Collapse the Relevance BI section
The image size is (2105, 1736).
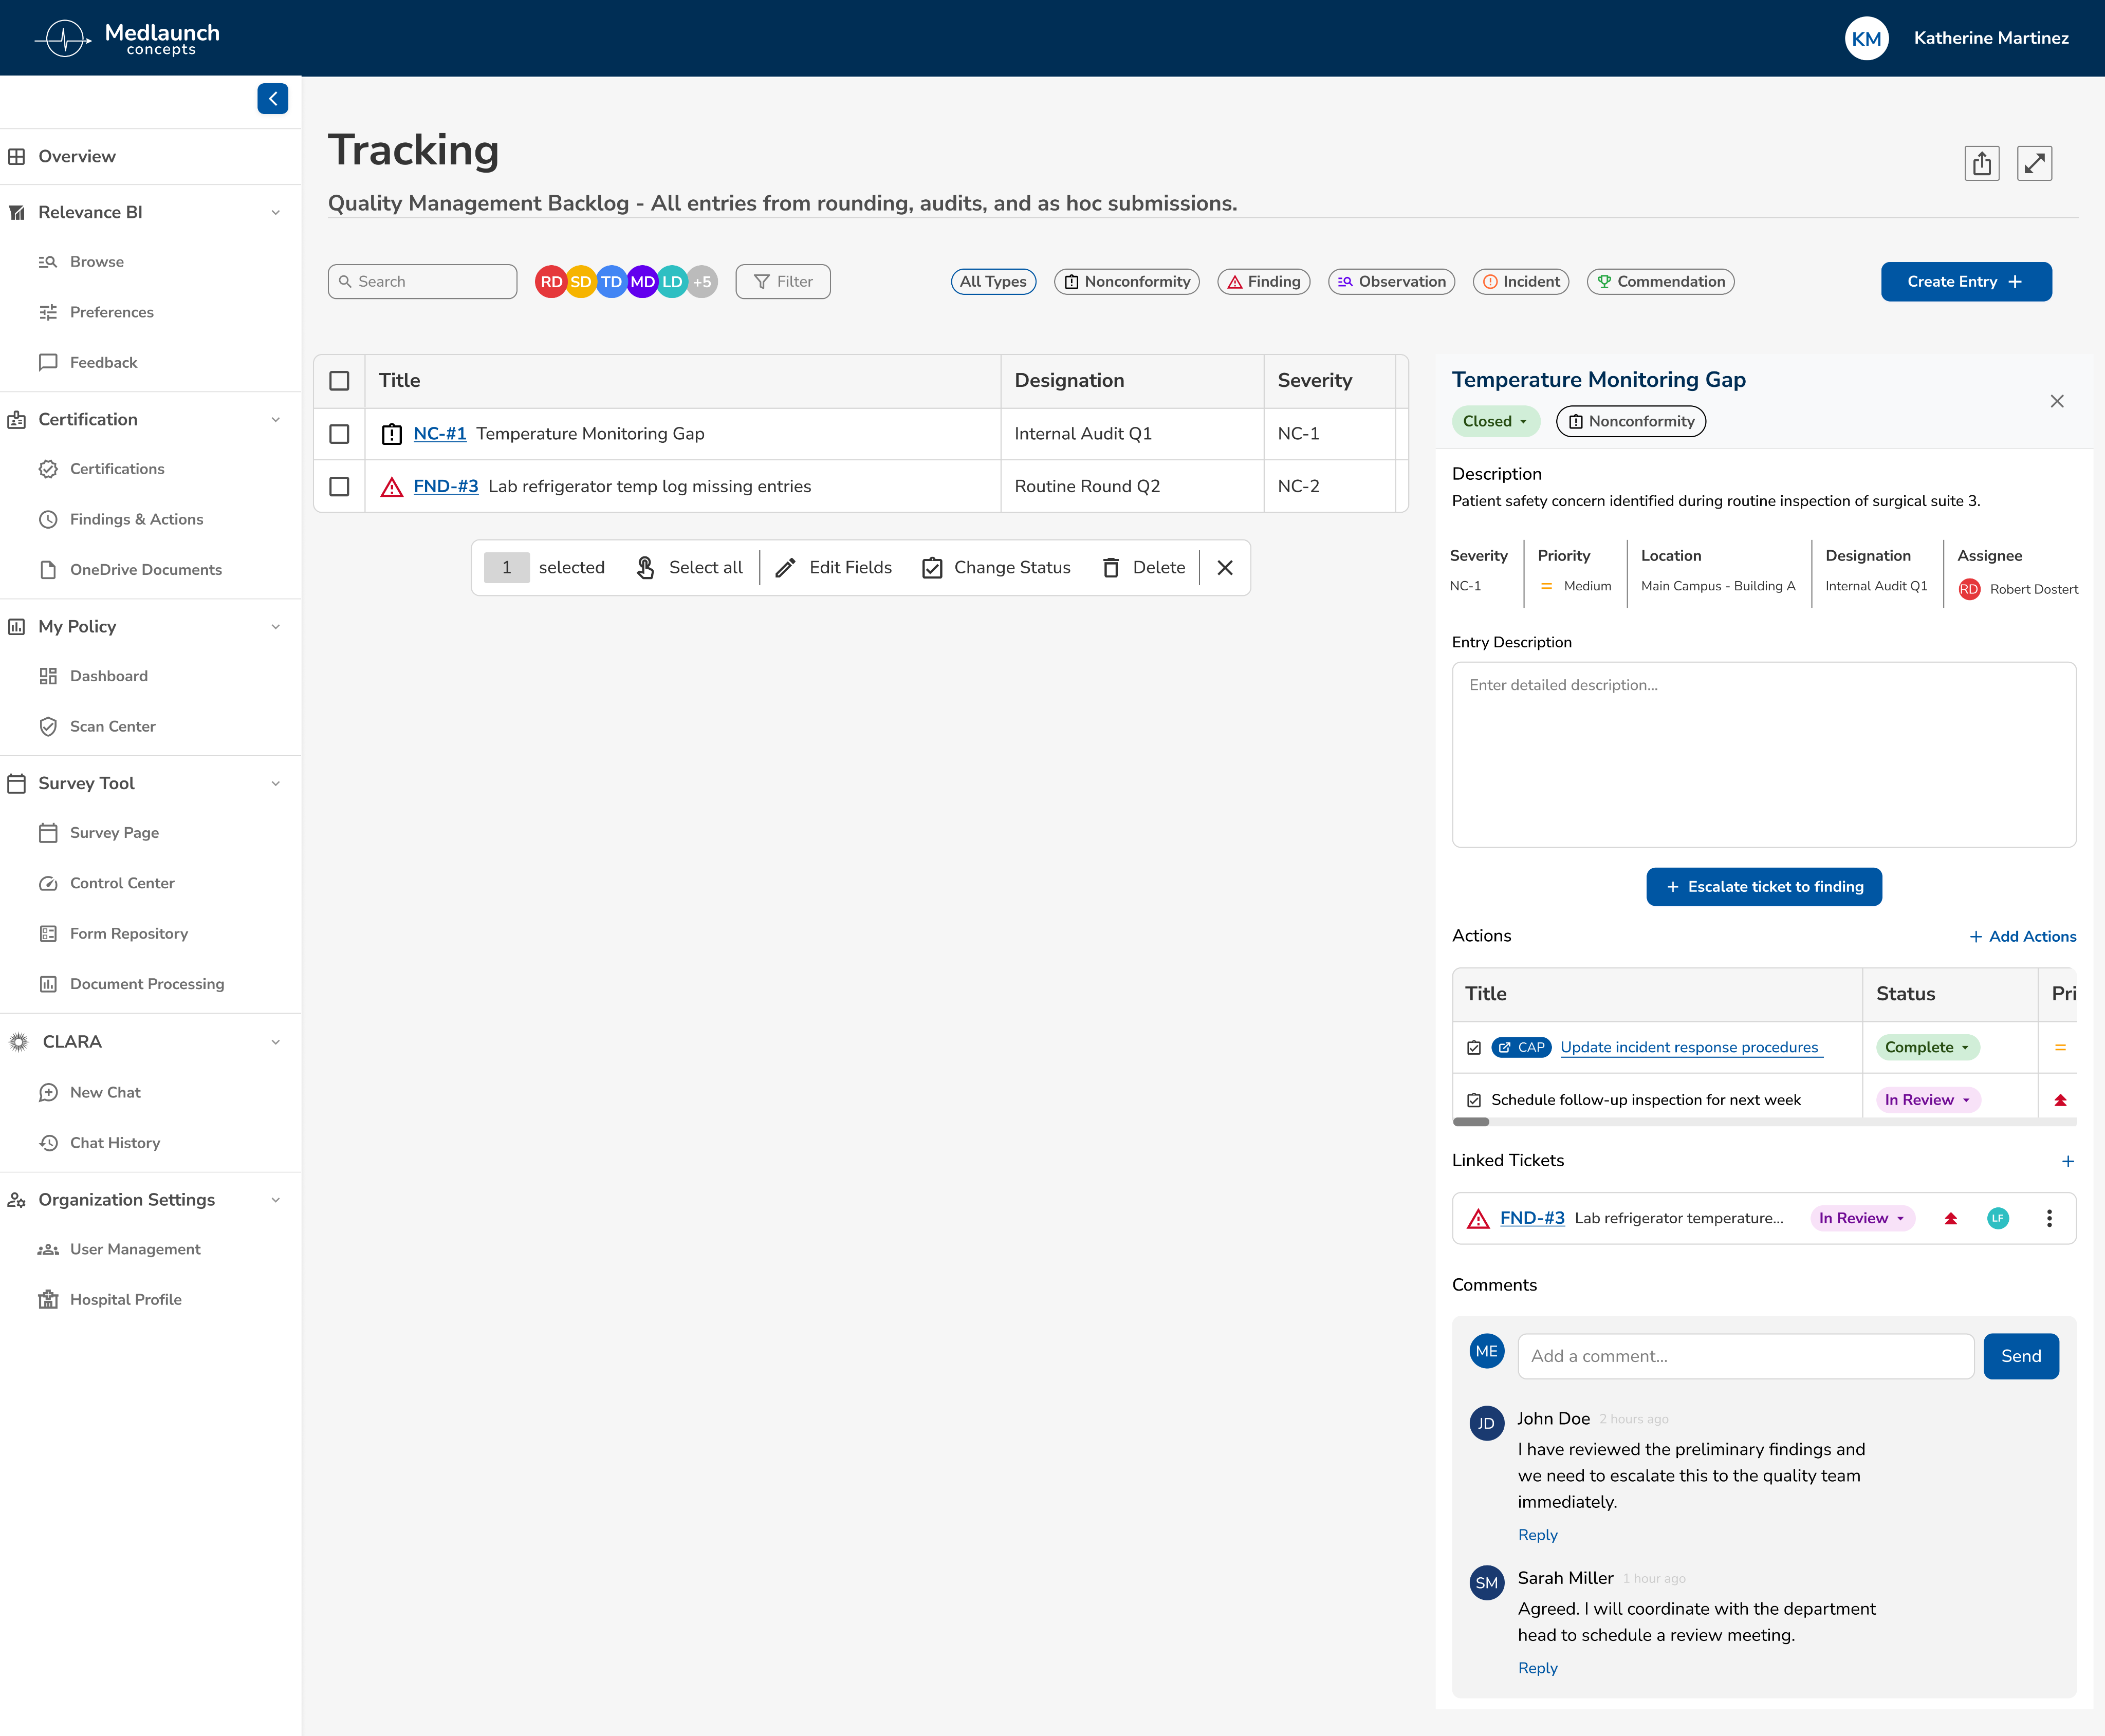pos(275,212)
